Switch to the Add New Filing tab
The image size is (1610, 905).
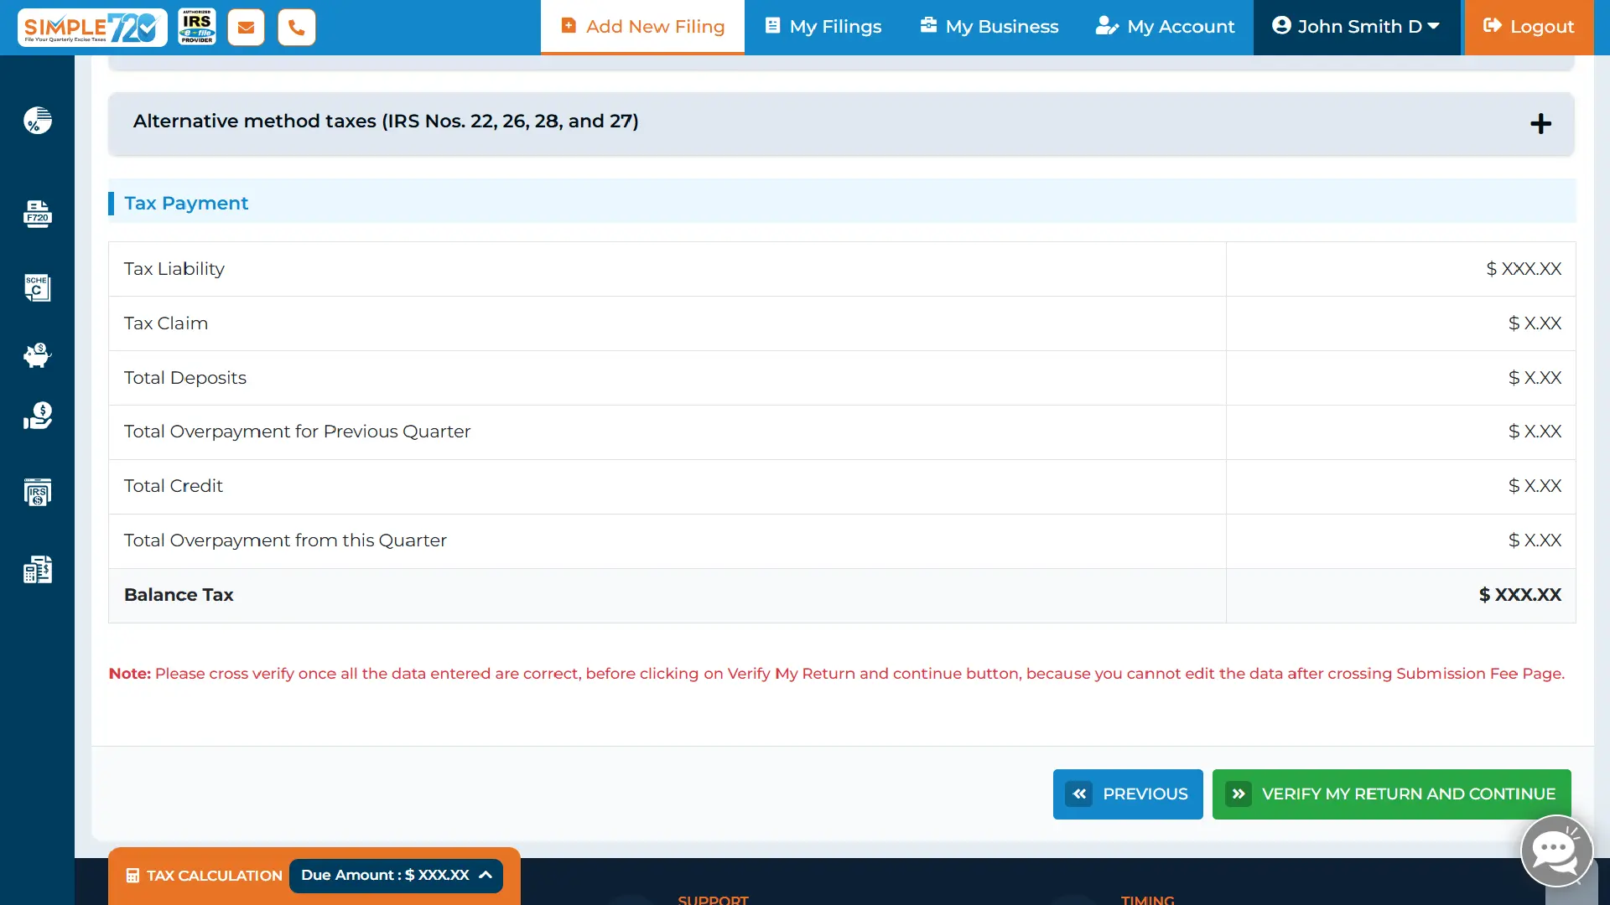(642, 27)
